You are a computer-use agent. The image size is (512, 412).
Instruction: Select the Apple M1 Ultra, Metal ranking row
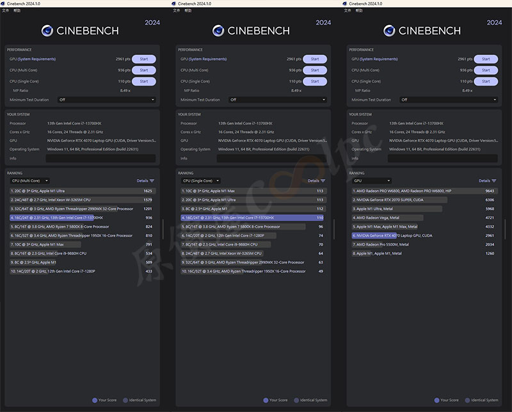pyautogui.click(x=425, y=209)
